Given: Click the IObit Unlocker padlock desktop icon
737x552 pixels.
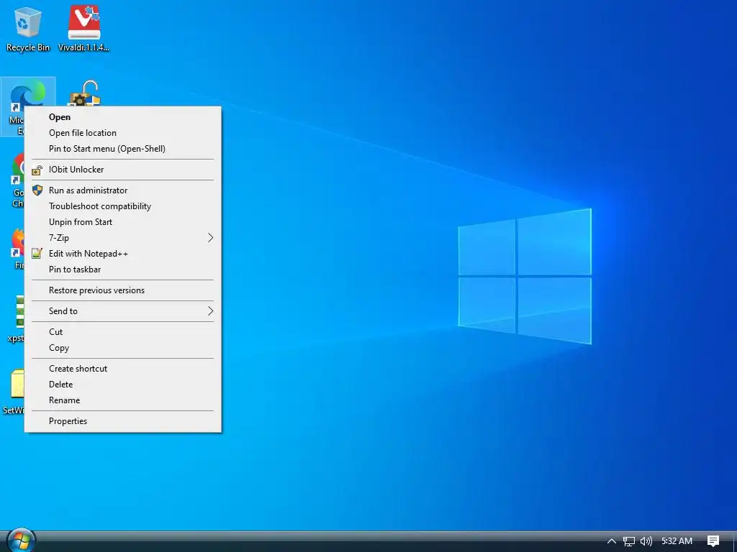Looking at the screenshot, I should pyautogui.click(x=85, y=93).
